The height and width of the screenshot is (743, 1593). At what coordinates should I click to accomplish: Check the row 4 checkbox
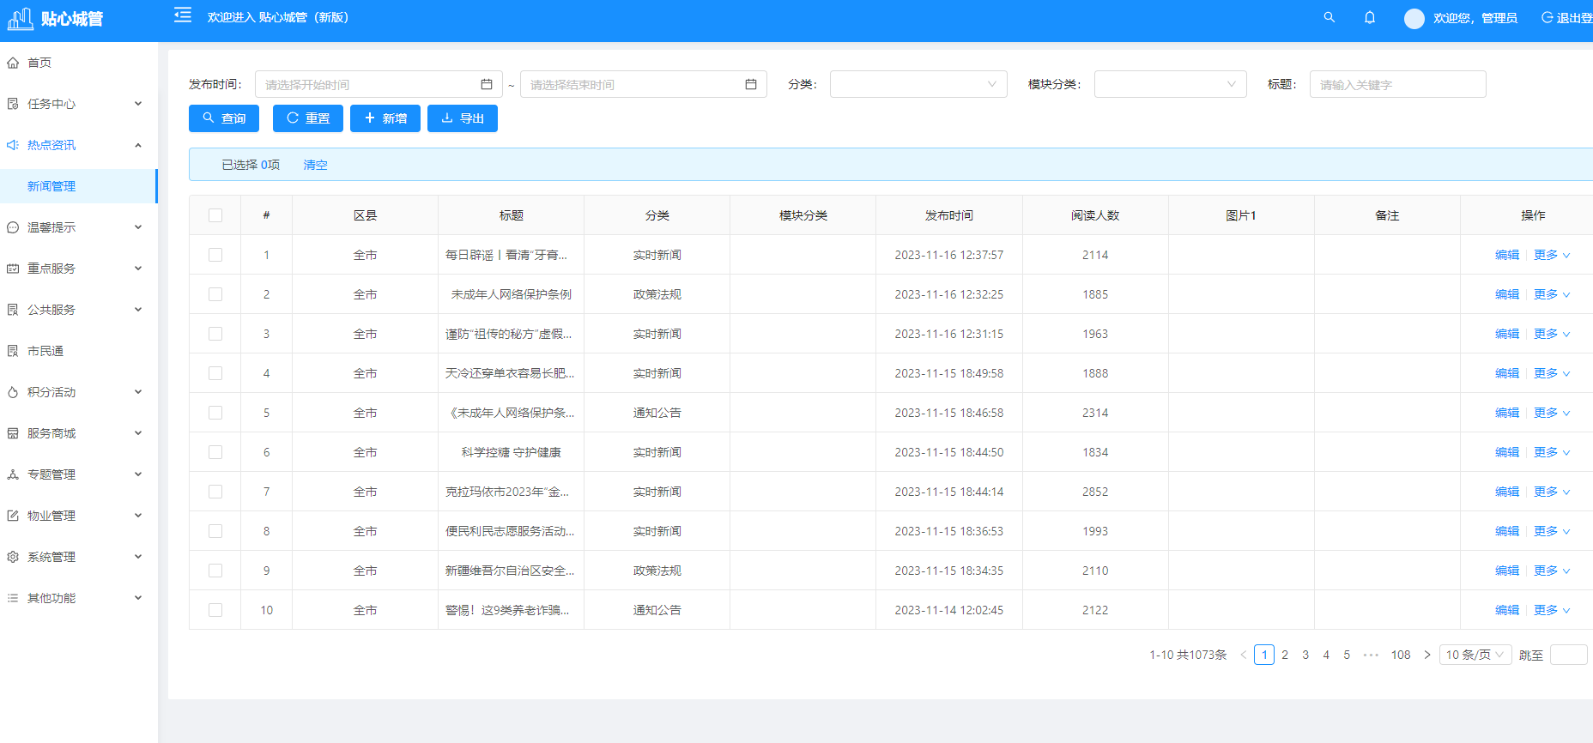(x=215, y=373)
